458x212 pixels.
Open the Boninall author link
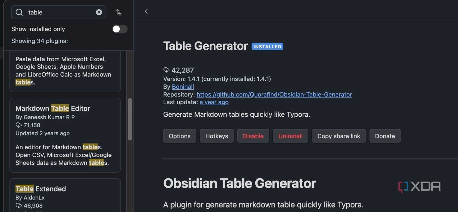point(183,86)
